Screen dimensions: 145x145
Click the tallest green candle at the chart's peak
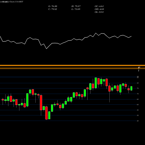[x=96, y=83]
